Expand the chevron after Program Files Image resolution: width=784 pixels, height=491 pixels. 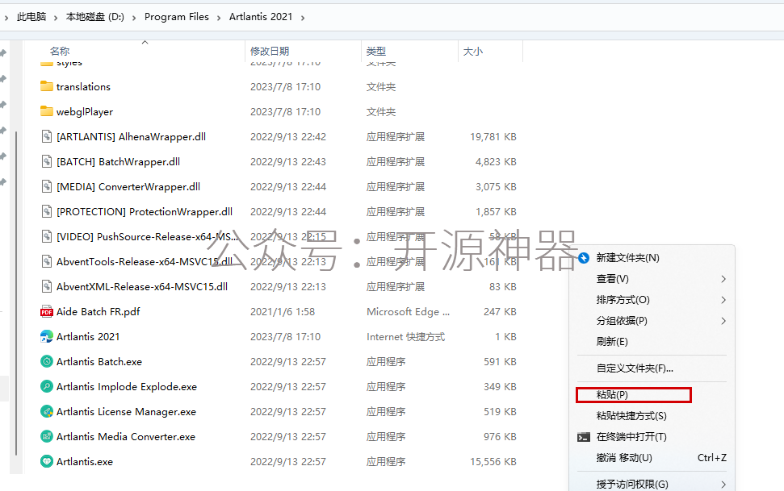click(219, 18)
